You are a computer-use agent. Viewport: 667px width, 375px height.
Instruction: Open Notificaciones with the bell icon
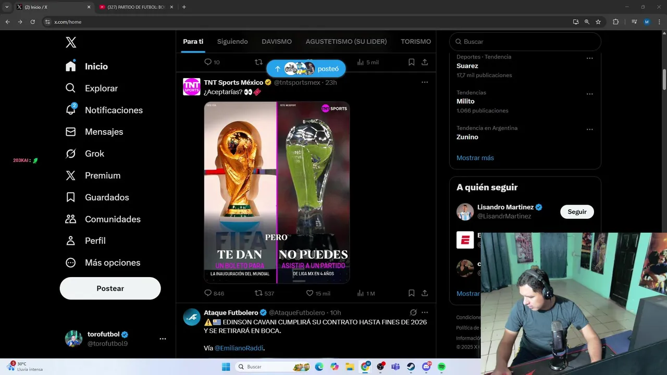pos(104,110)
